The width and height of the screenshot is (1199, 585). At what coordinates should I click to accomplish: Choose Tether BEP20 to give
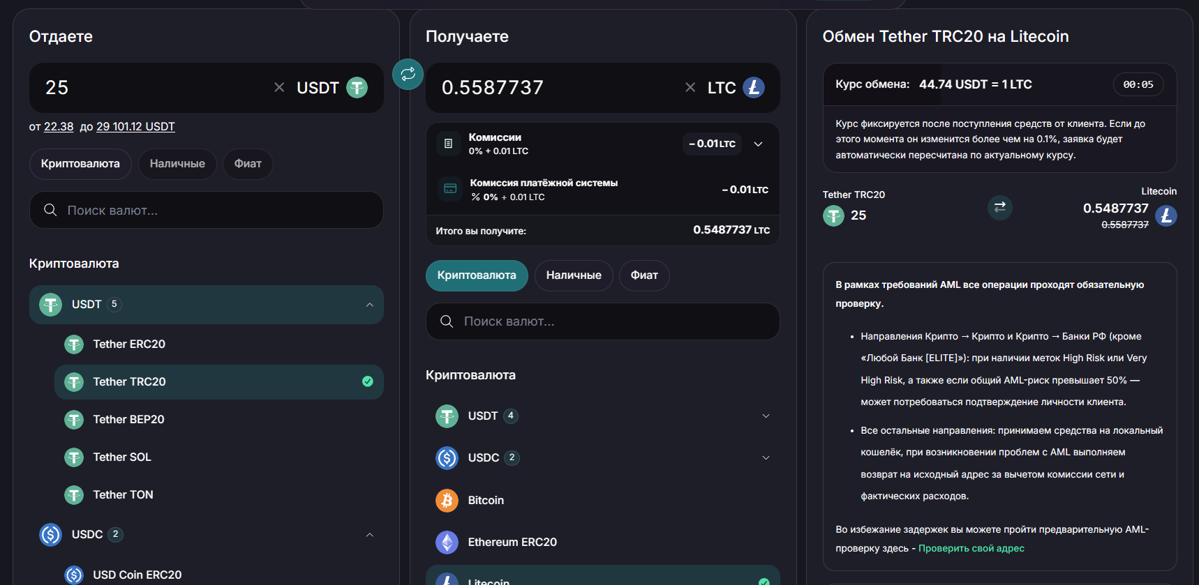pos(219,419)
